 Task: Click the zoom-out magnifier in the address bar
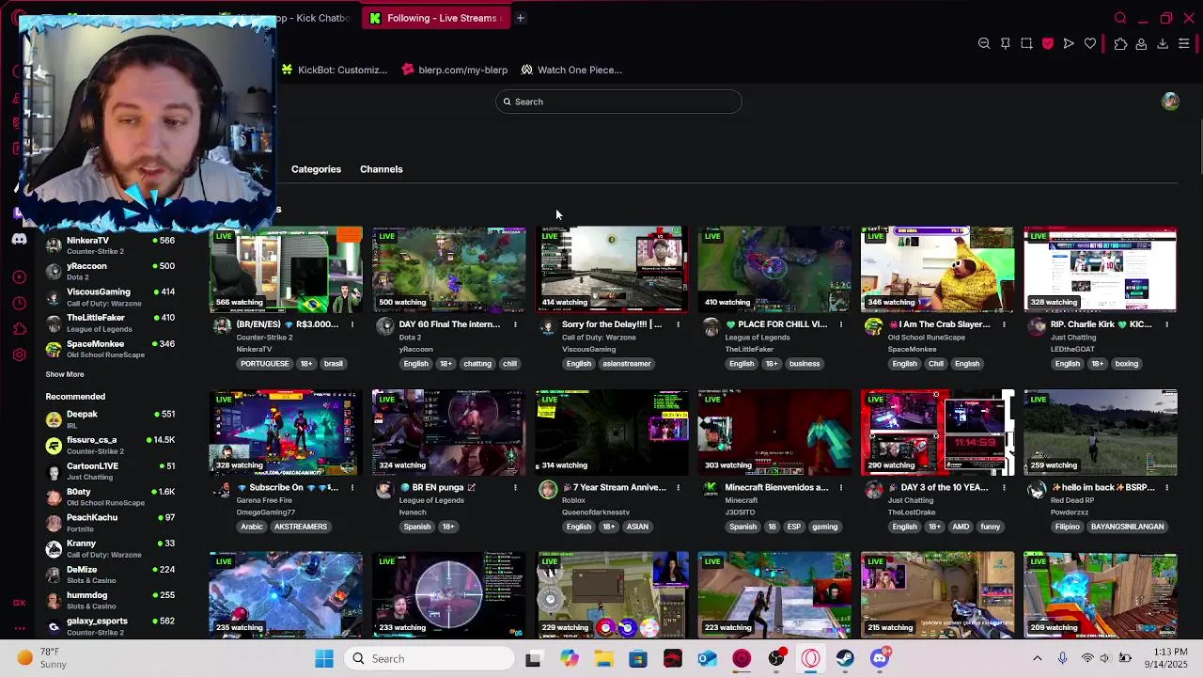click(x=984, y=43)
